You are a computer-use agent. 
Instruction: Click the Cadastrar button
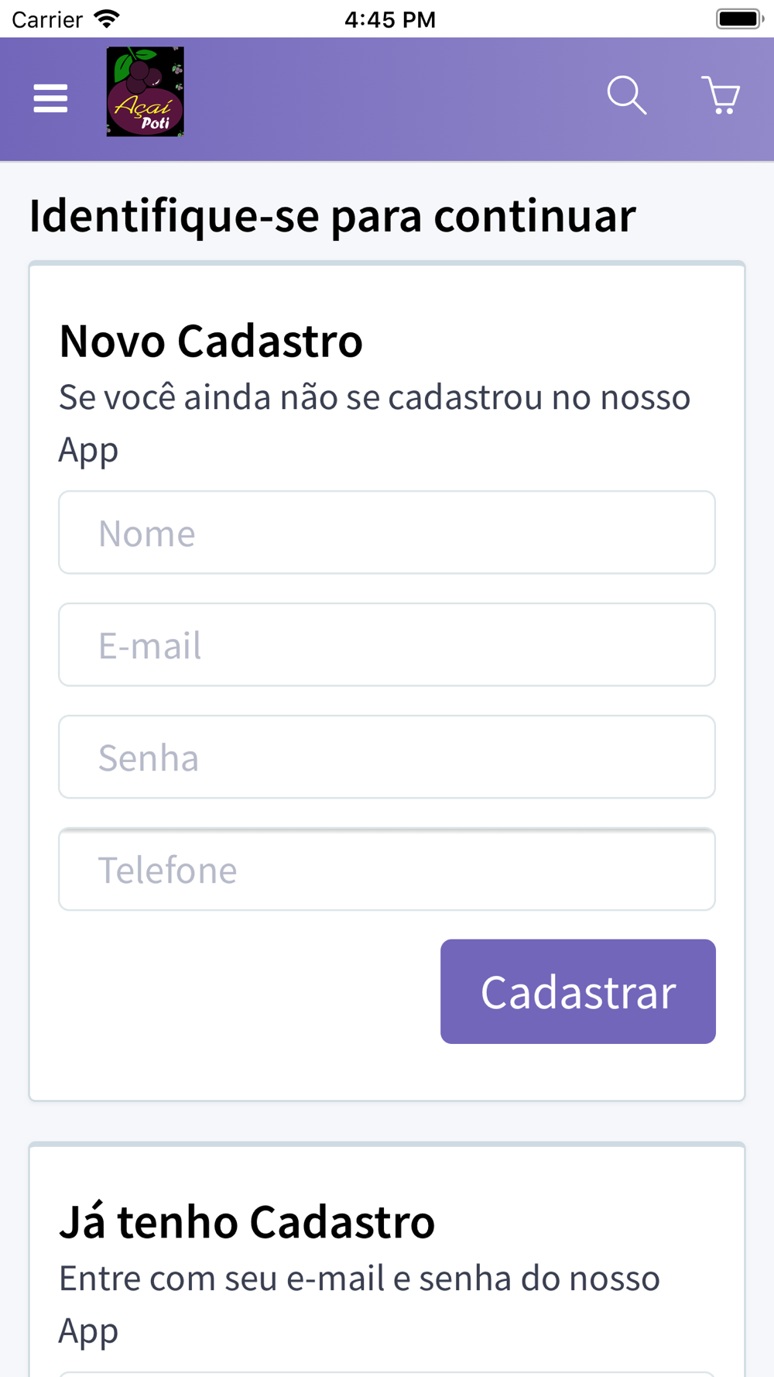click(x=578, y=991)
